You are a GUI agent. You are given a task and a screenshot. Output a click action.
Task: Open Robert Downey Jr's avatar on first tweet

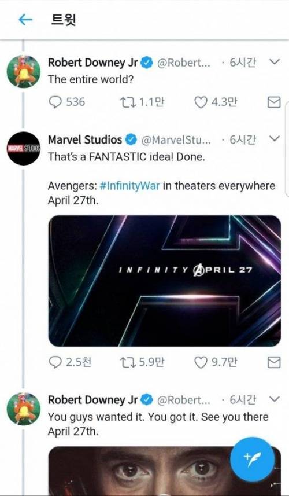click(24, 71)
